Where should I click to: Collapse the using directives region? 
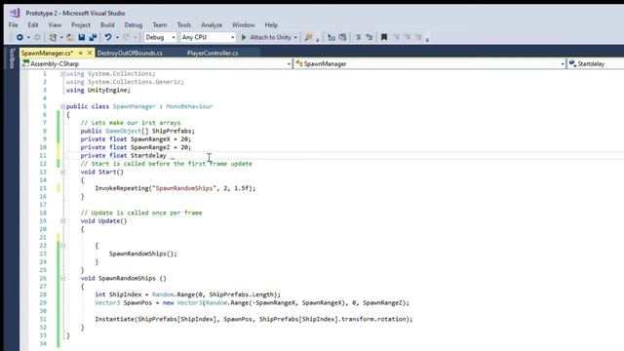pos(62,74)
